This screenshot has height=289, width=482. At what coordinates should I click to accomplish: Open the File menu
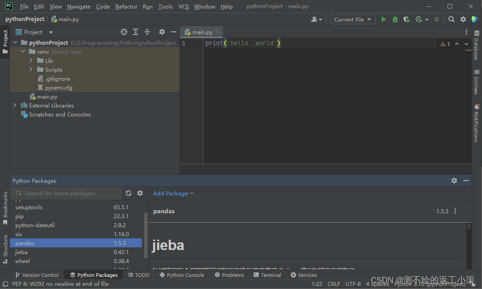[x=24, y=6]
